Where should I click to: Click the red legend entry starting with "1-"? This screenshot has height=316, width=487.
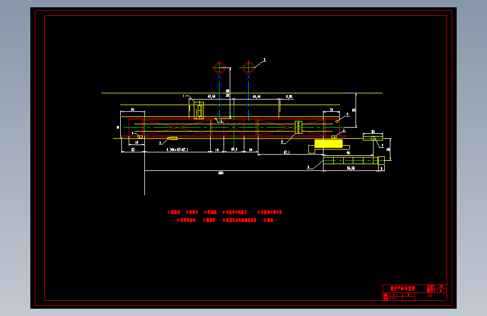coord(174,212)
